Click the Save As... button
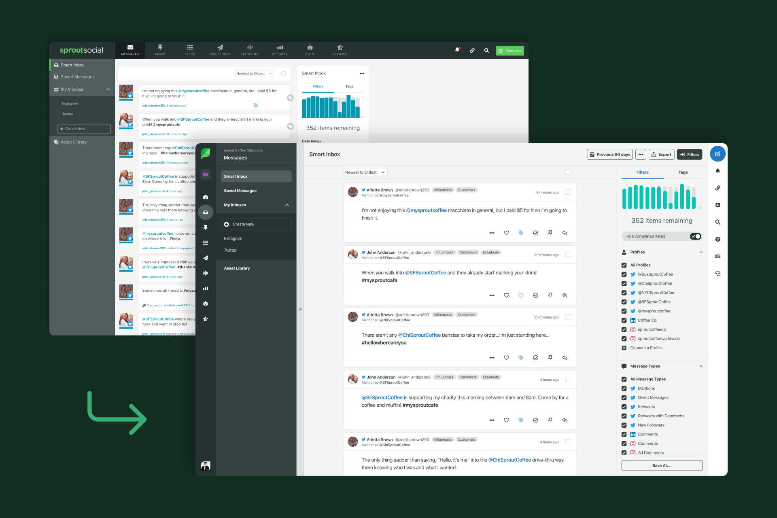Viewport: 777px width, 518px height. 662,465
